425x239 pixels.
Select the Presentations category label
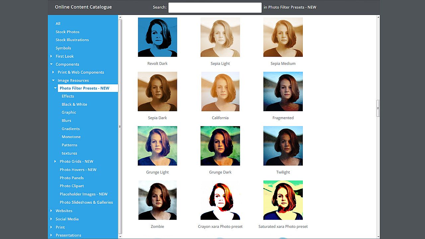pyautogui.click(x=68, y=235)
